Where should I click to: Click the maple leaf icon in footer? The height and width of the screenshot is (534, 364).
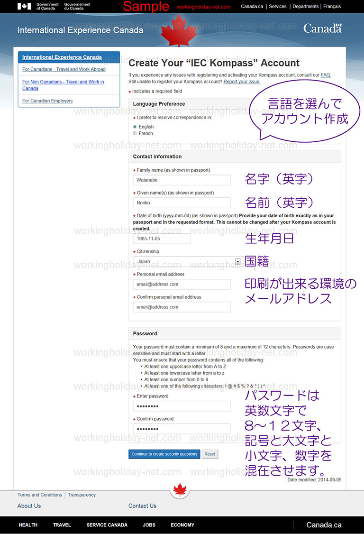[180, 490]
